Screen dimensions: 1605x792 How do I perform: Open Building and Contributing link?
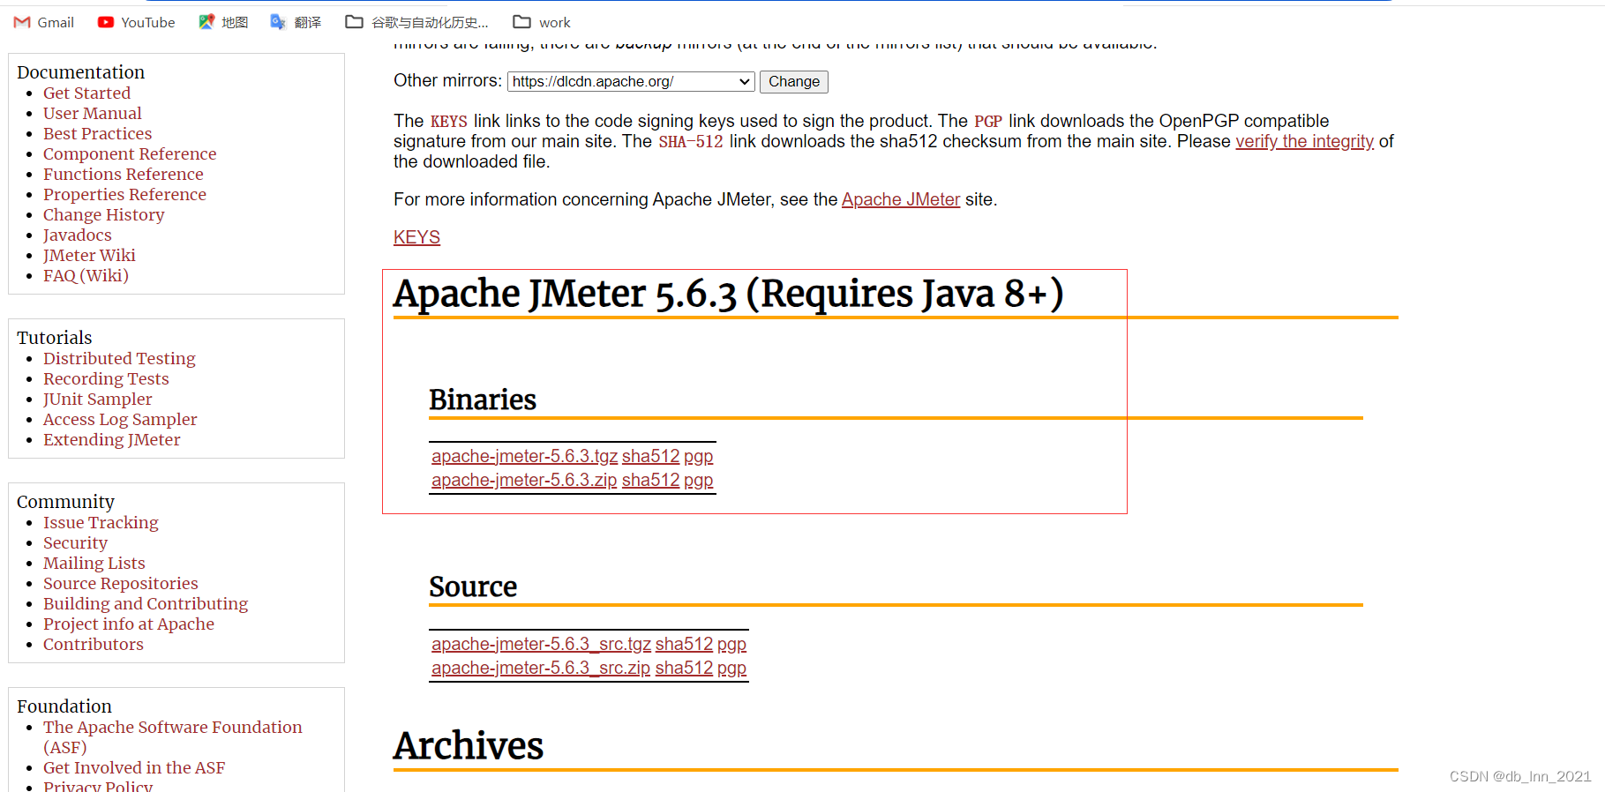(146, 603)
